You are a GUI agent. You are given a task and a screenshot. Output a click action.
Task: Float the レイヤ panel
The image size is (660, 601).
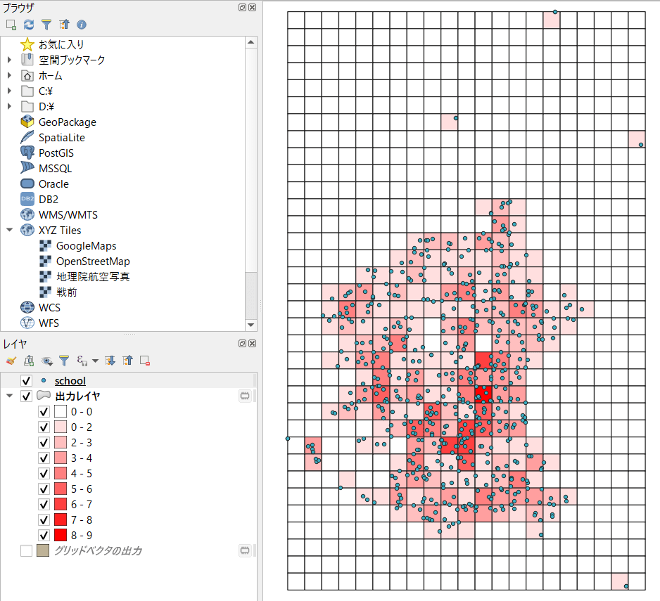click(242, 343)
